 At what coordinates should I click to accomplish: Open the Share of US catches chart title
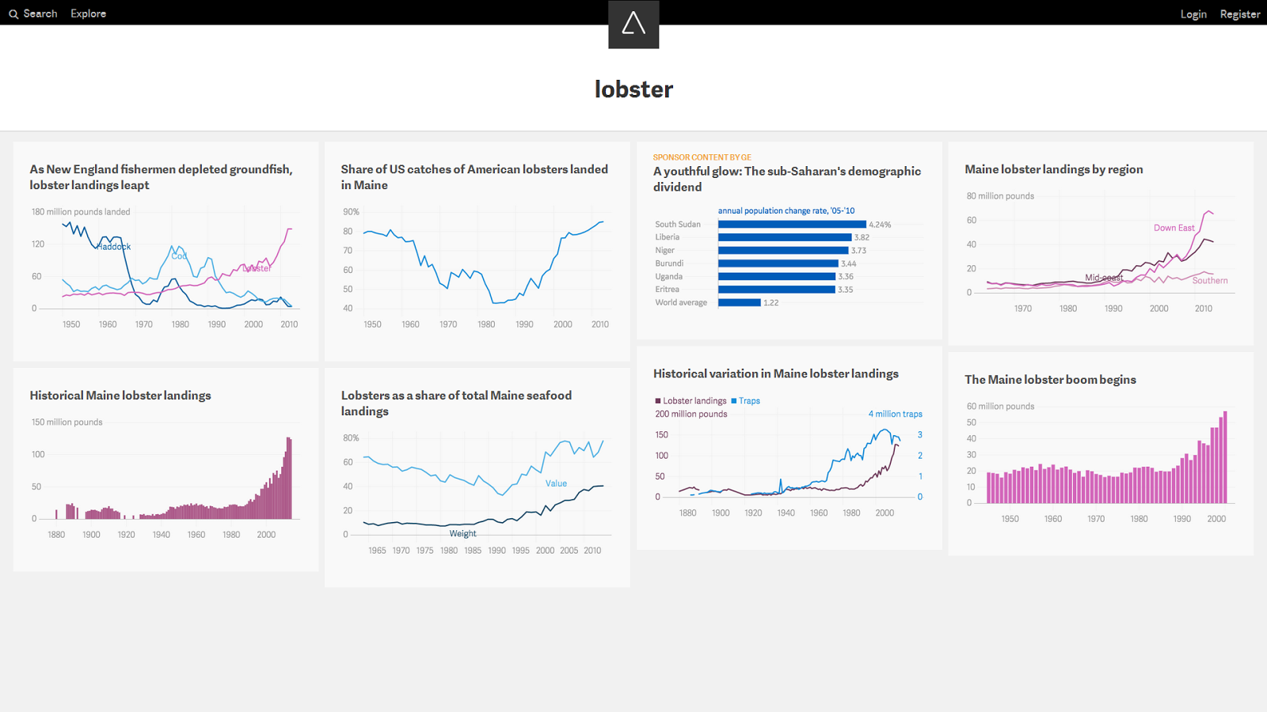tap(474, 177)
